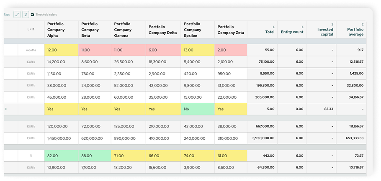
Task: Click the '%' unit cell
Action: pyautogui.click(x=31, y=156)
